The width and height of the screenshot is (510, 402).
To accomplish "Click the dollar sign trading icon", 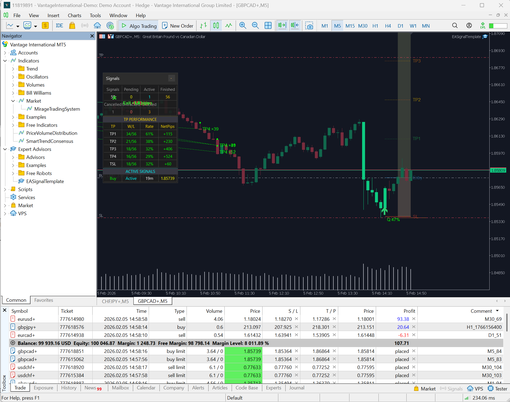I will (x=45, y=26).
